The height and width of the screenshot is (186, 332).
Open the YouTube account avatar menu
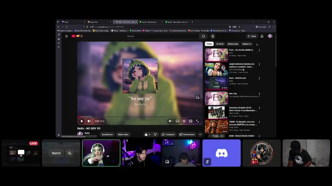270,36
